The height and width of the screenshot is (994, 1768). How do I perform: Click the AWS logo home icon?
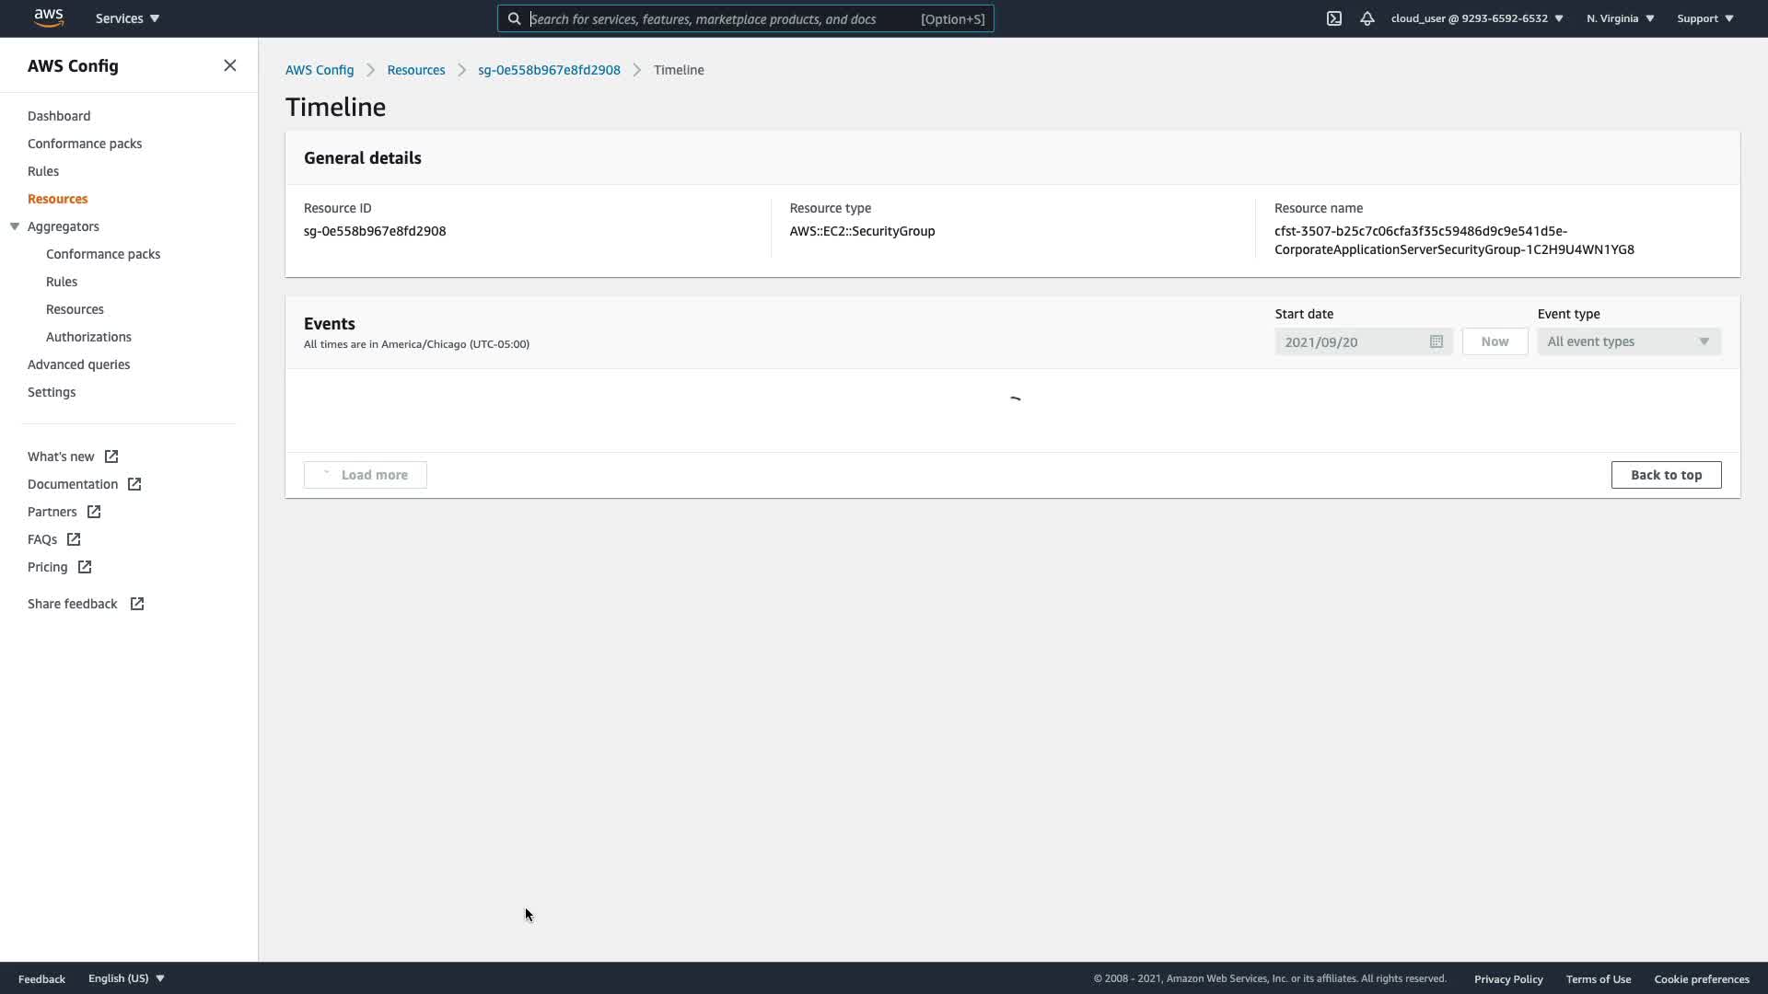49,18
